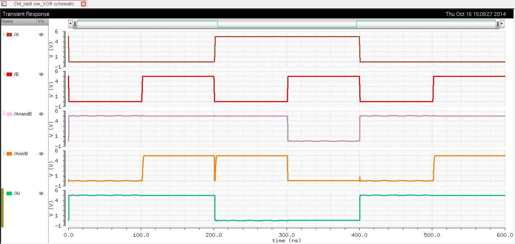This screenshot has width=515, height=244.
Task: Hide the /AxorB trace
Action: pos(41,153)
